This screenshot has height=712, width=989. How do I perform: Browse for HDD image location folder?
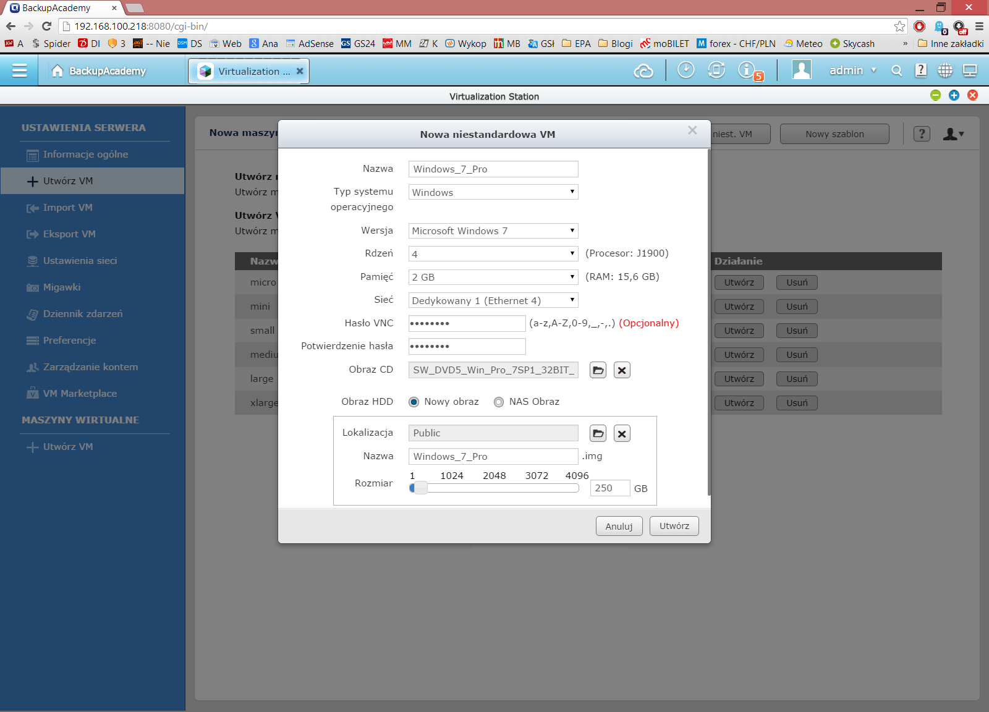coord(598,433)
